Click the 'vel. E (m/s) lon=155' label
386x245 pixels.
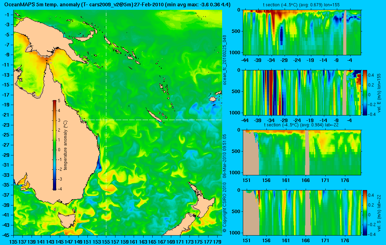(379, 93)
